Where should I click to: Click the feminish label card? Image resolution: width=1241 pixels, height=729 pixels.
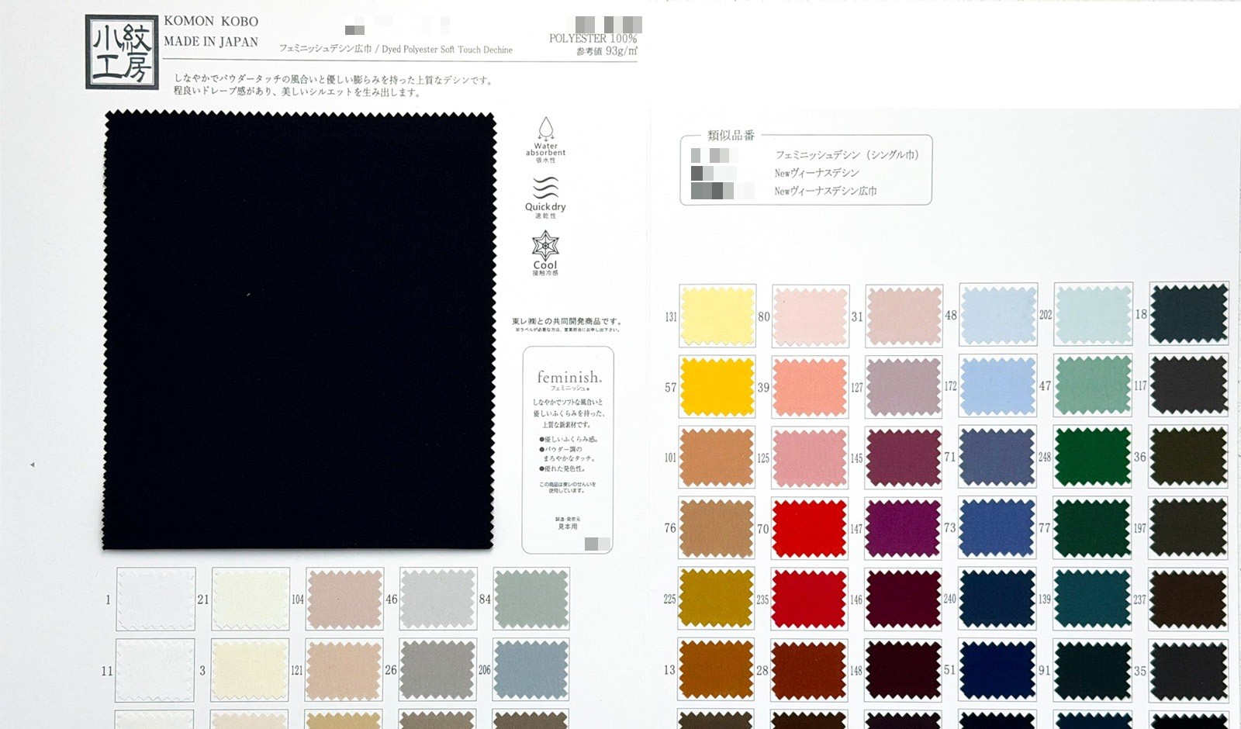click(568, 450)
